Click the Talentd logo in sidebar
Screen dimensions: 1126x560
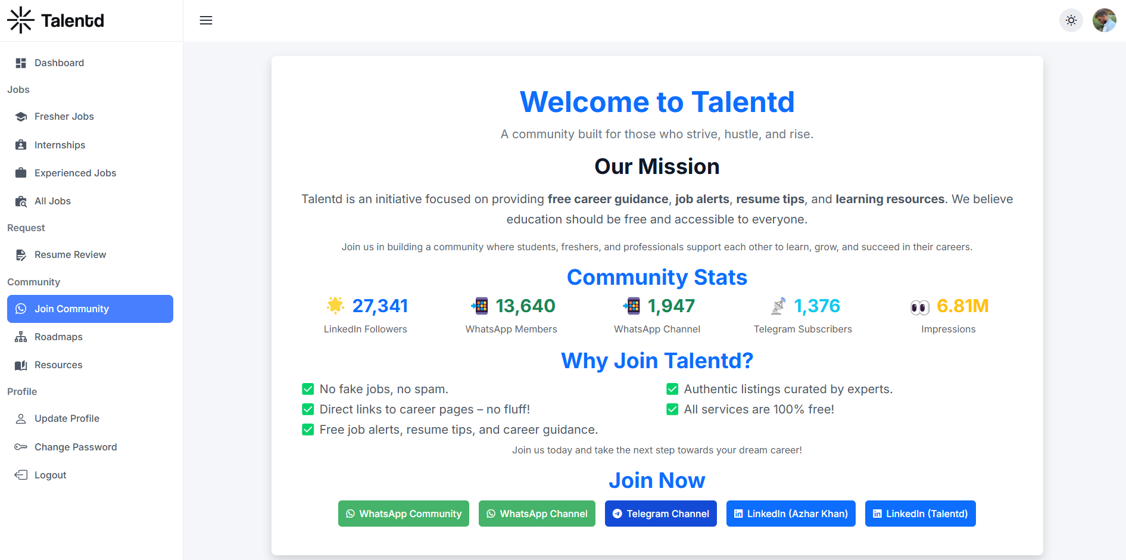tap(55, 20)
